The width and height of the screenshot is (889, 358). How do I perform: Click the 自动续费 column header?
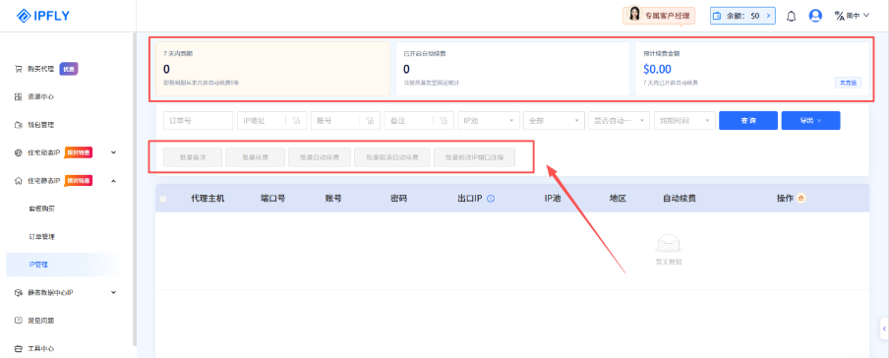[680, 199]
